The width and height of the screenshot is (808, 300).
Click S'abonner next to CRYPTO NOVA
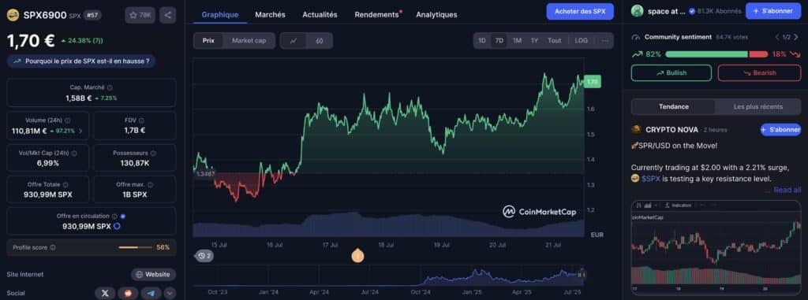tap(780, 130)
